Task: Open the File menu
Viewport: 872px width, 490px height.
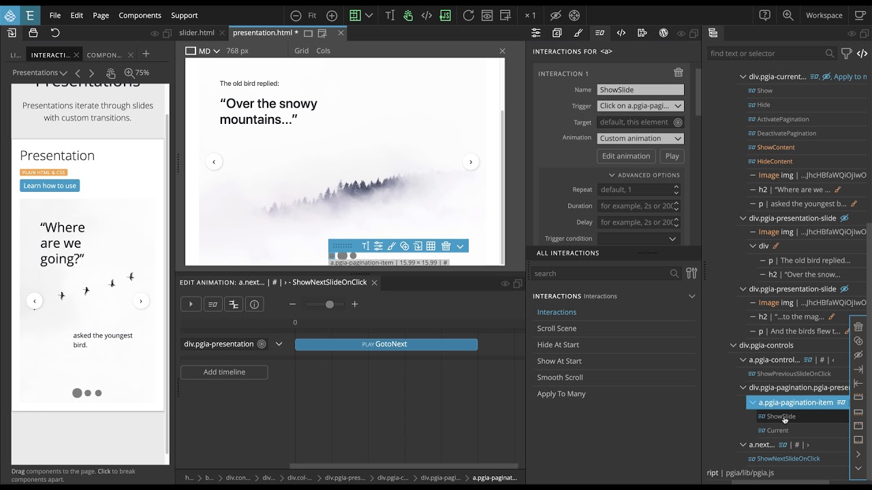Action: click(55, 15)
